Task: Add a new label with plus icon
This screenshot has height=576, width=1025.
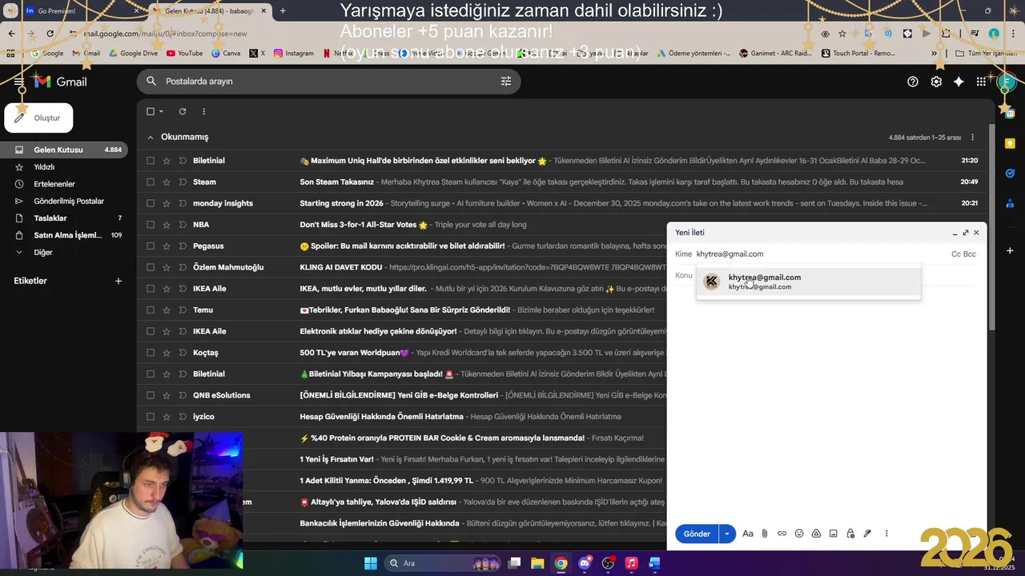Action: pyautogui.click(x=119, y=281)
